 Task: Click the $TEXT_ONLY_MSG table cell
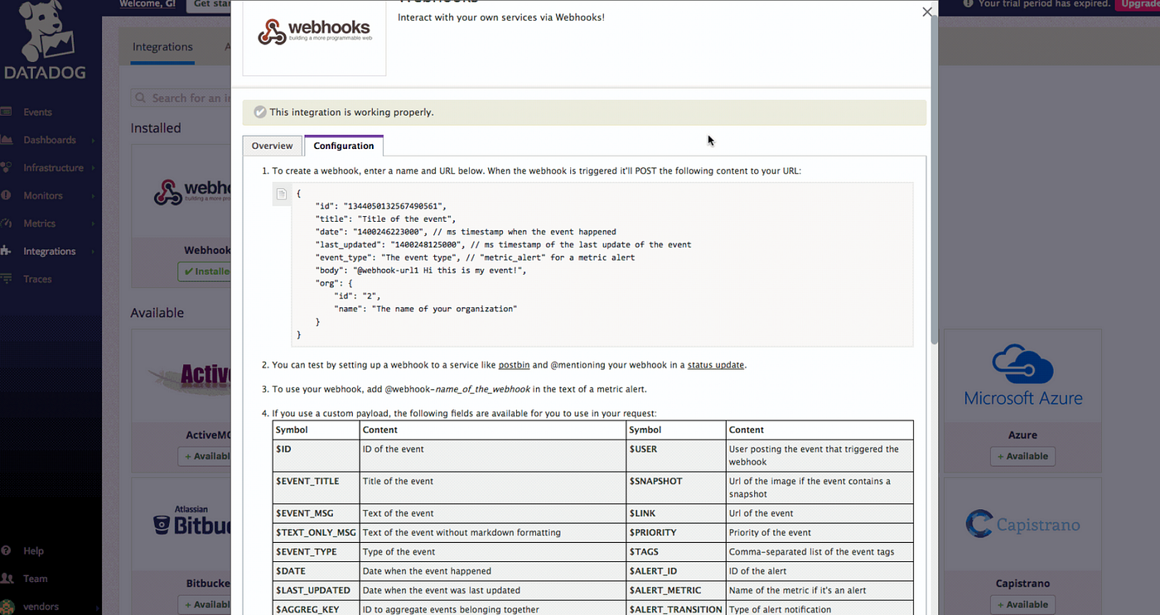316,532
